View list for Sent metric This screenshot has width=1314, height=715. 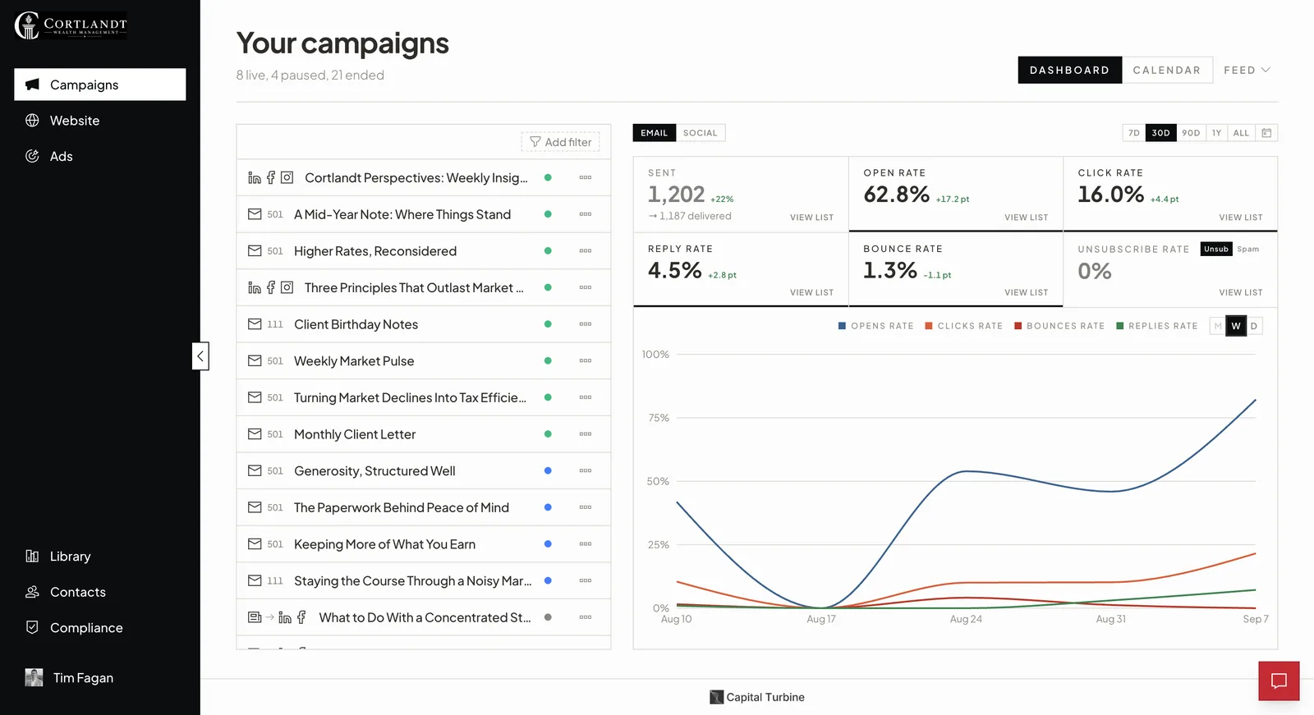(x=811, y=218)
